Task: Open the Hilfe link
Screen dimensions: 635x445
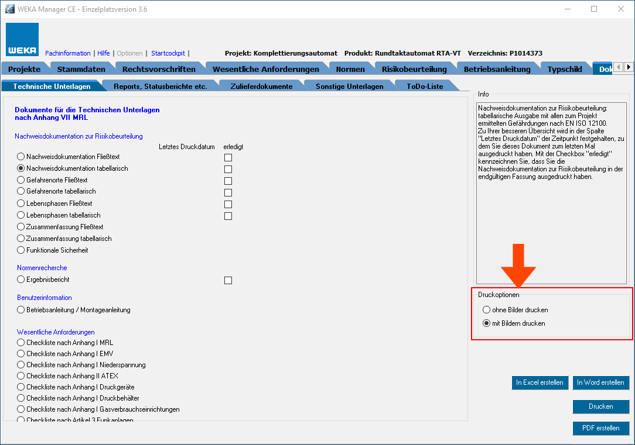Action: 103,53
